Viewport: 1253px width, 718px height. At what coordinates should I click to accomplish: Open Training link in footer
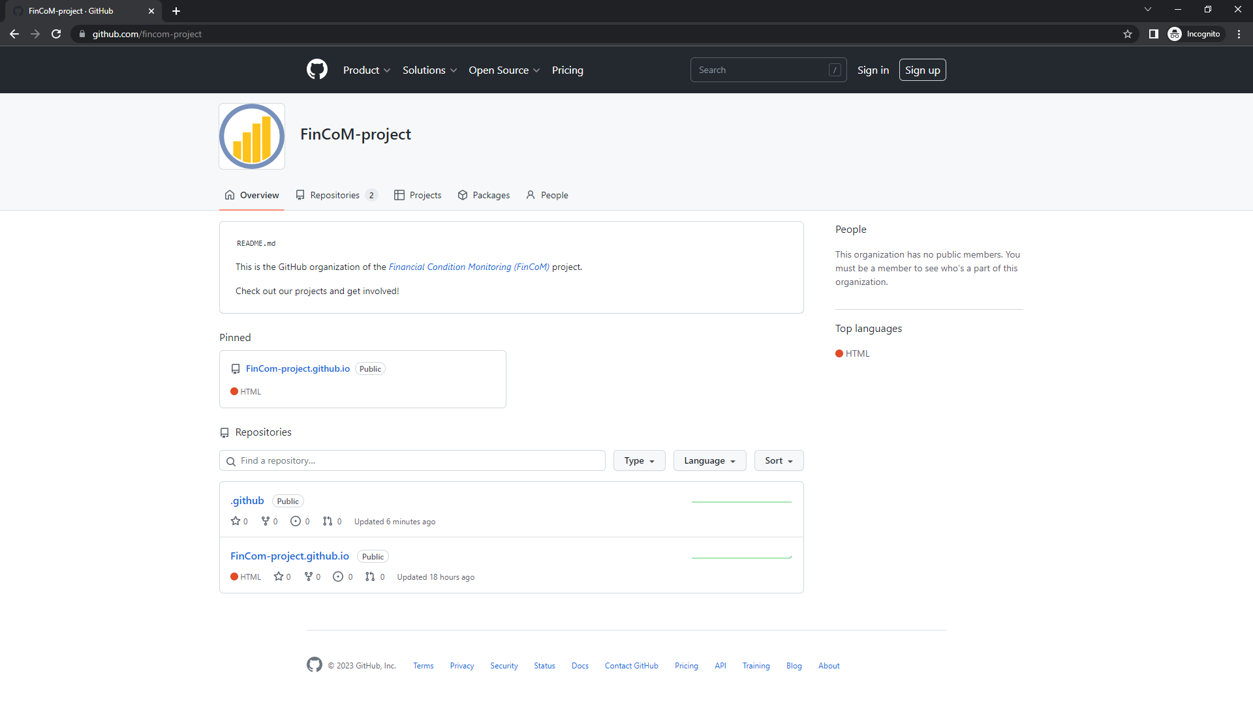(756, 666)
